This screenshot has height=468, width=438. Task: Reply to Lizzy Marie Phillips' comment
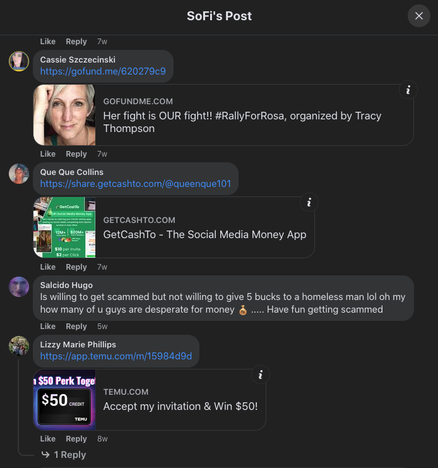coord(76,439)
